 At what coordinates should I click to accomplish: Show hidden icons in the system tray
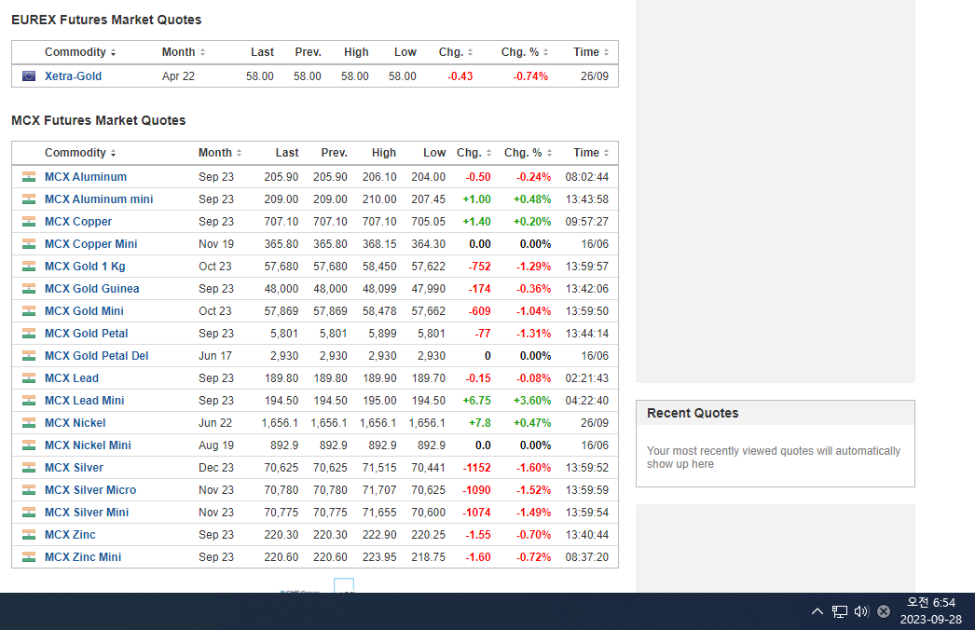[x=817, y=611]
